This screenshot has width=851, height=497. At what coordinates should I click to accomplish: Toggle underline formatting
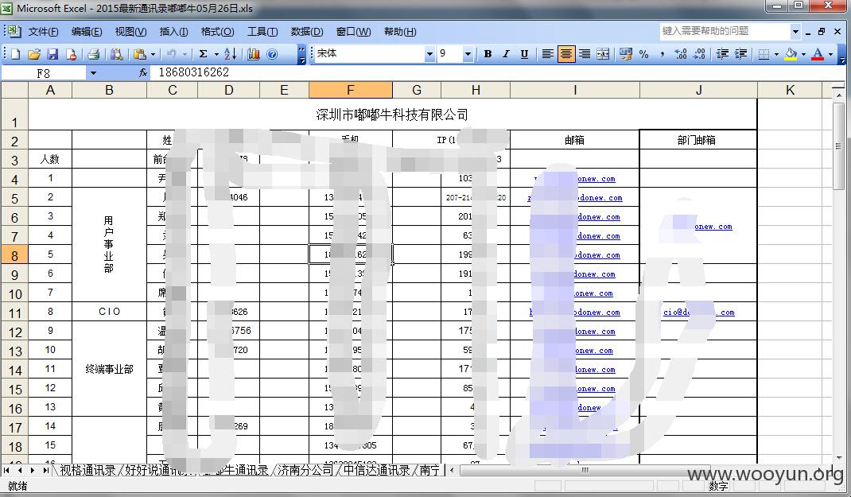pyautogui.click(x=524, y=54)
